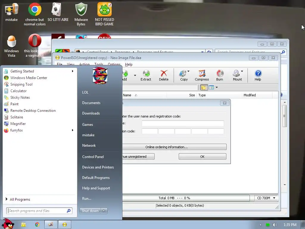Launch Calculator from Start menu
Viewport: 305px width, 229px height.
[x=18, y=91]
